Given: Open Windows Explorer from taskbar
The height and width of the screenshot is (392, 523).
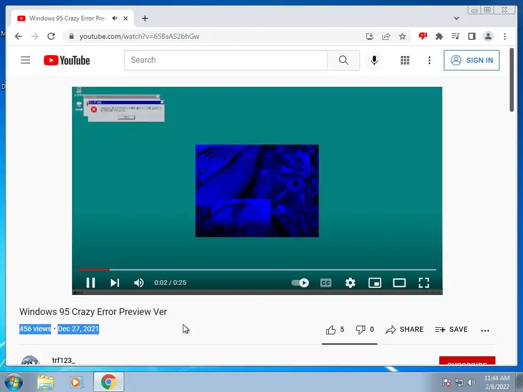Looking at the screenshot, I should [x=45, y=382].
